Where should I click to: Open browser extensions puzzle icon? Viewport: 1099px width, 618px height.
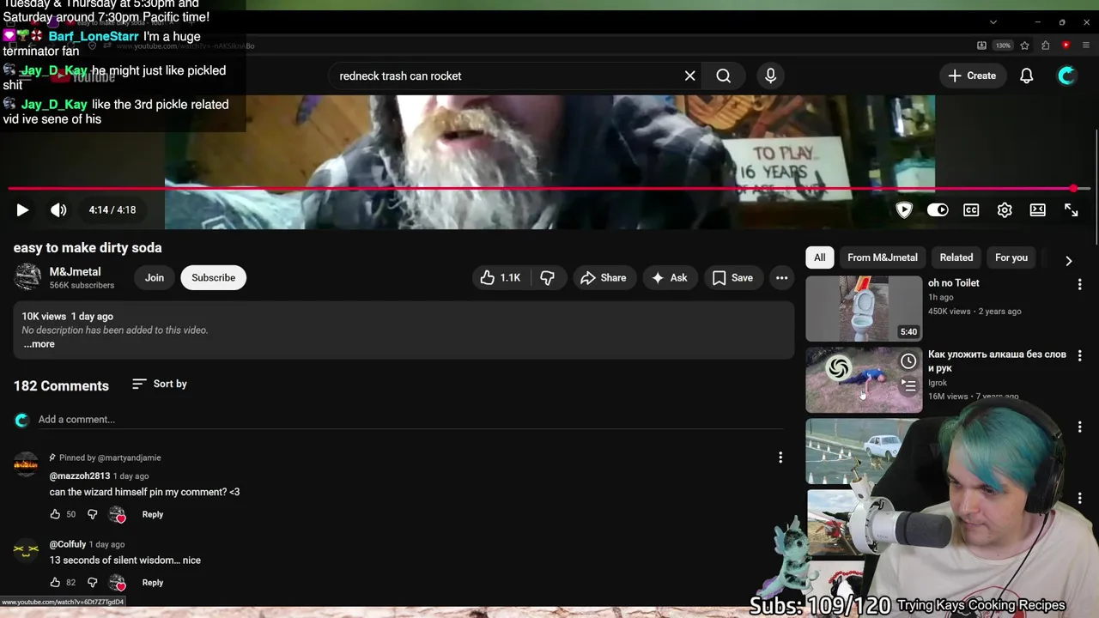point(1045,45)
